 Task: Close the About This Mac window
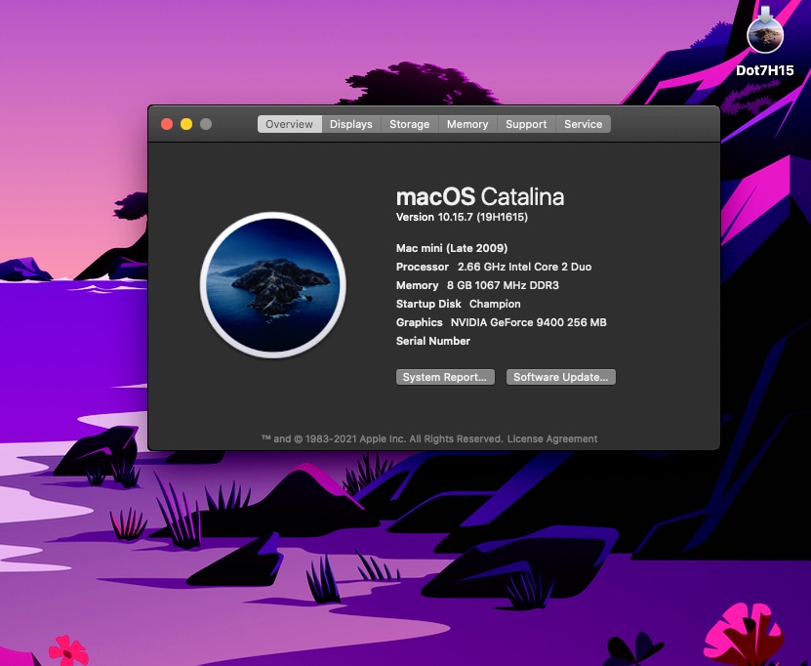click(x=167, y=124)
